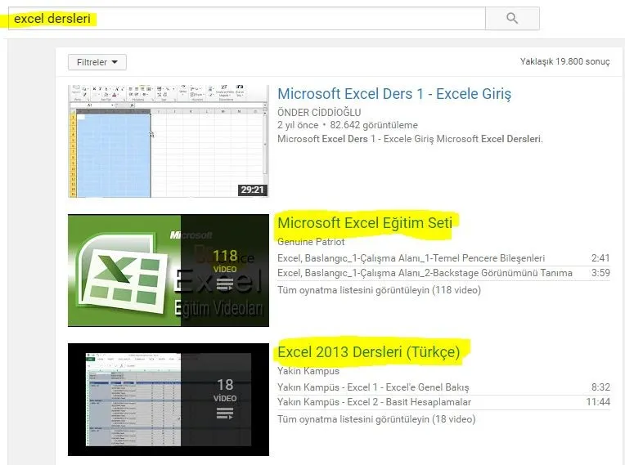Image resolution: width=625 pixels, height=465 pixels.
Task: Open the 'Microsoft Excel Eğitim Seti' playlist title
Action: click(x=365, y=223)
